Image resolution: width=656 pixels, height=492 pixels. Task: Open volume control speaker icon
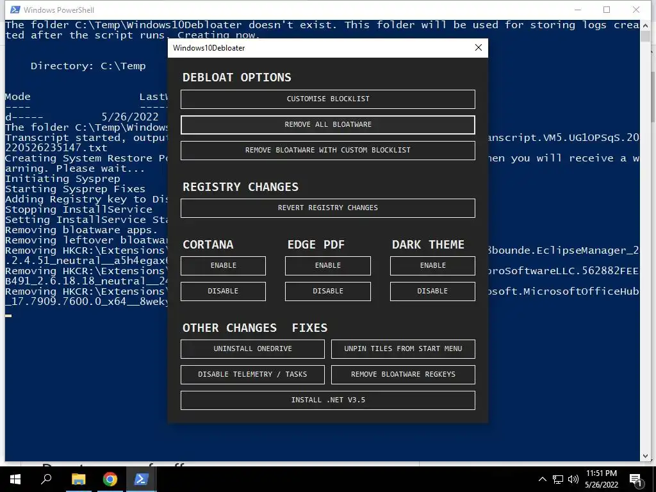pos(573,479)
